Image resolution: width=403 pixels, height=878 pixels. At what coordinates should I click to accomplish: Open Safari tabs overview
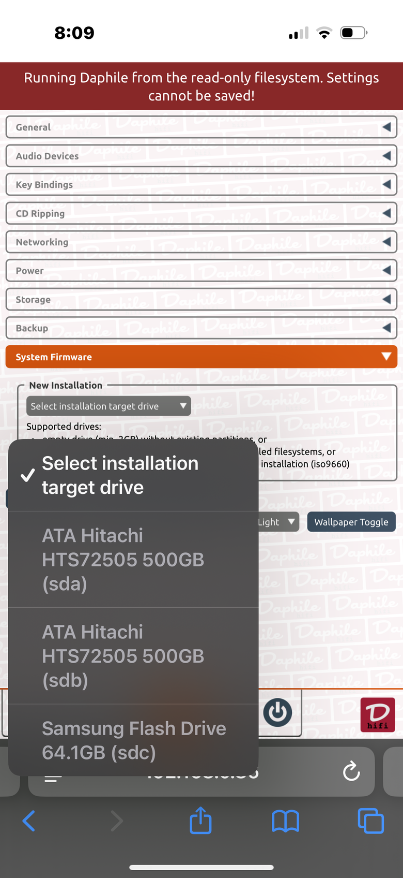[x=370, y=821]
